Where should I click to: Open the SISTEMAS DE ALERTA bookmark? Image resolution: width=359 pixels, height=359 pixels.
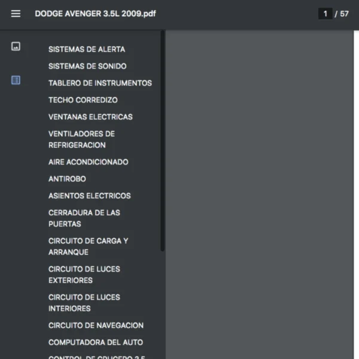(x=87, y=50)
